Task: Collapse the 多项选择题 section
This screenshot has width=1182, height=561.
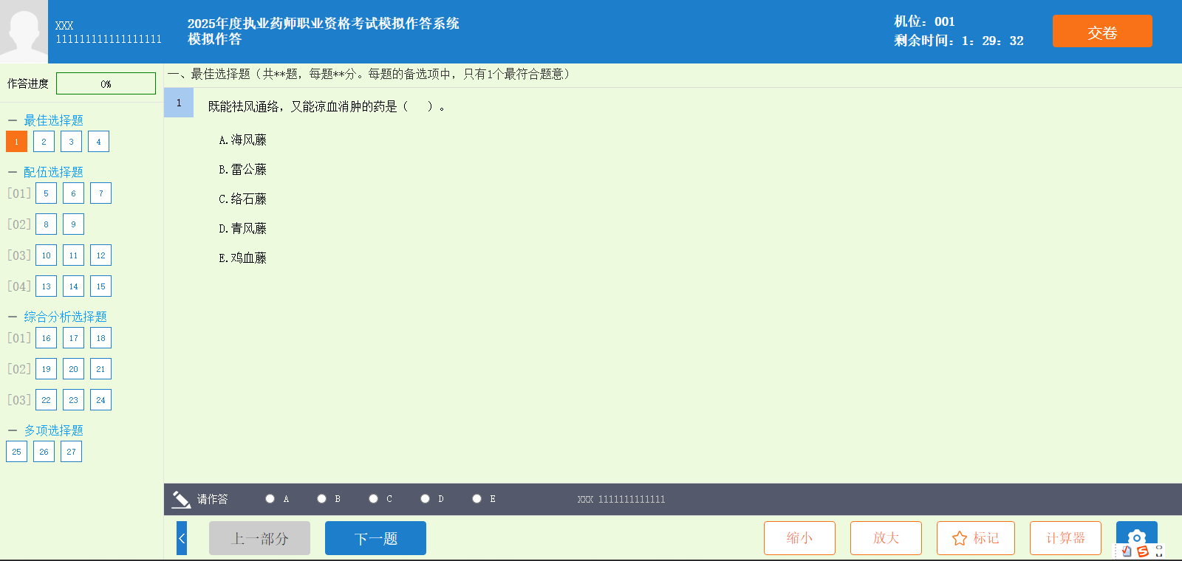Action: click(13, 430)
